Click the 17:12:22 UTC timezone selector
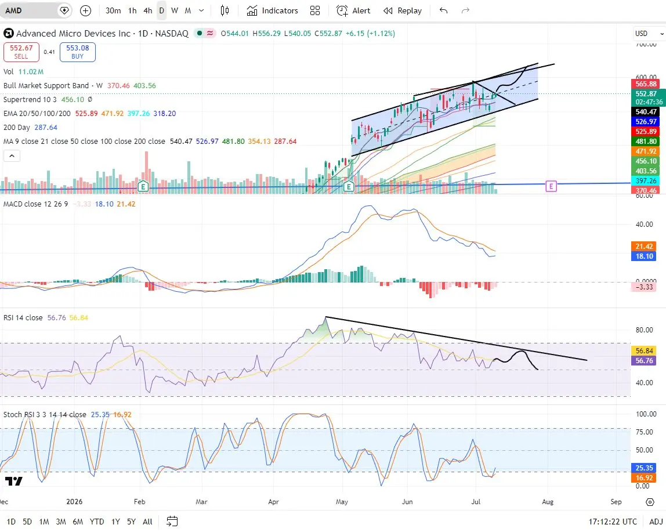Image resolution: width=666 pixels, height=532 pixels. 613,522
